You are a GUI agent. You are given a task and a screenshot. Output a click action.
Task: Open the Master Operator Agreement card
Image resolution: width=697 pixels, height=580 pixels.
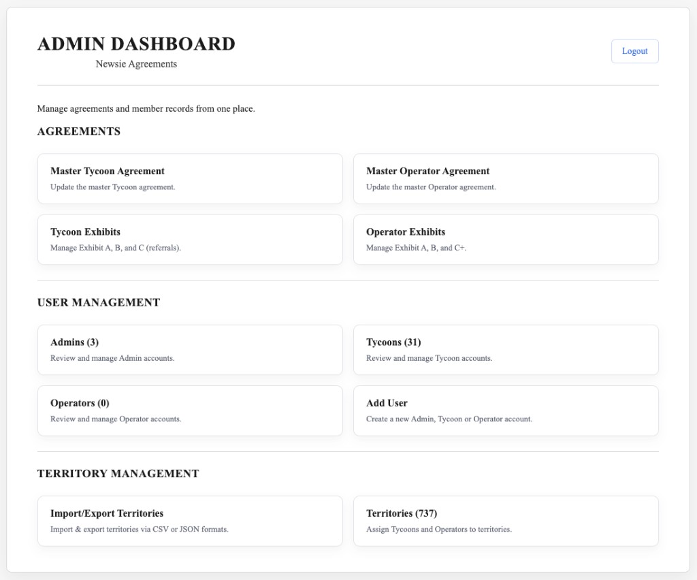point(506,178)
